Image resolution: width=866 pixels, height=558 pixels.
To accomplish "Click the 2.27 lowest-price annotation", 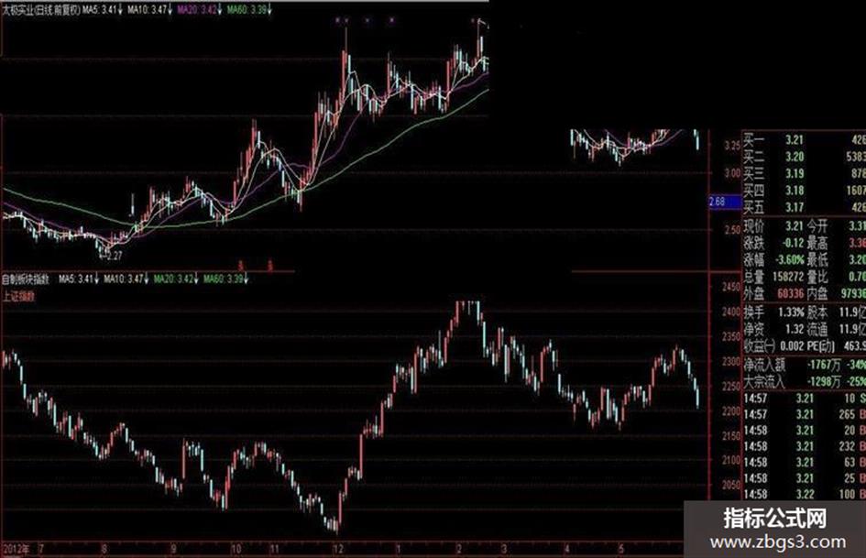I will pyautogui.click(x=115, y=256).
